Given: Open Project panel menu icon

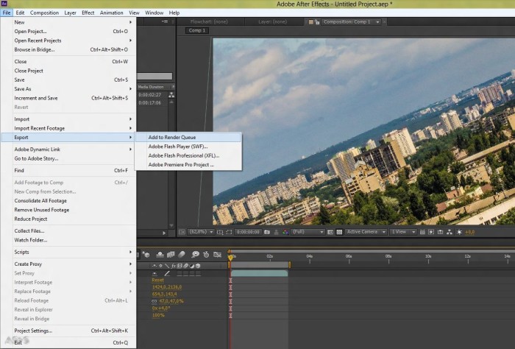Looking at the screenshot, I should tap(165, 21).
